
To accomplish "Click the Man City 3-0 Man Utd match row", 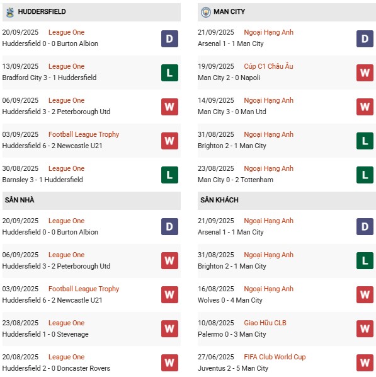I will coord(287,107).
